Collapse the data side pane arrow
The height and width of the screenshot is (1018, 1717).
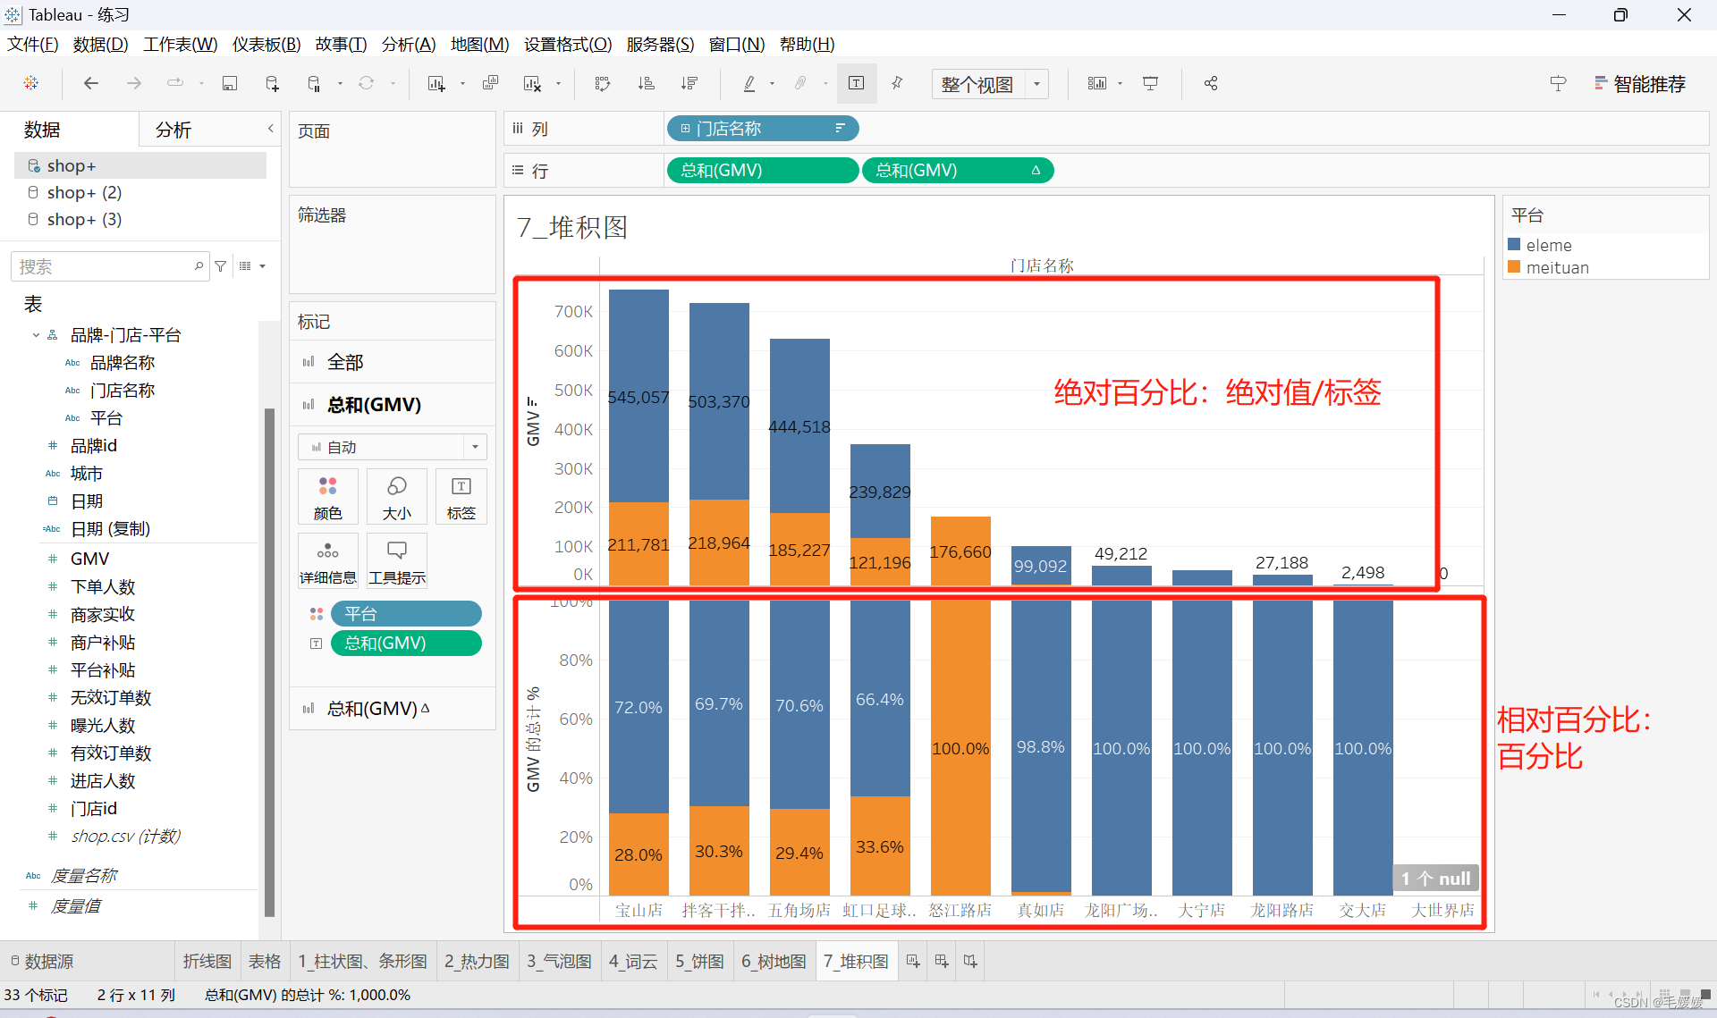[271, 129]
